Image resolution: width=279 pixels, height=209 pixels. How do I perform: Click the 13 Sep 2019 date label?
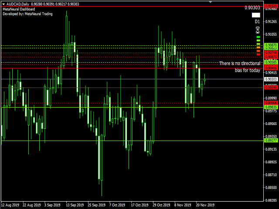(x=75, y=205)
